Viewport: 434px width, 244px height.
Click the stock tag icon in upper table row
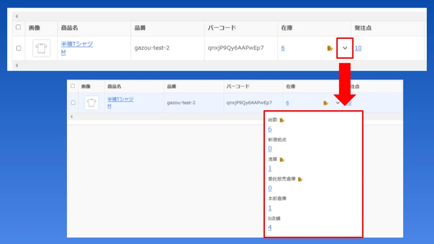pos(330,48)
